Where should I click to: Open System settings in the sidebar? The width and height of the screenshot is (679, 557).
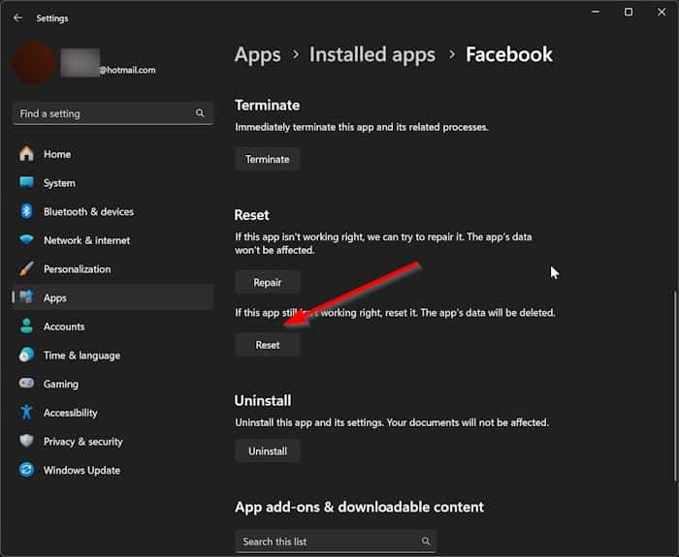click(113, 183)
